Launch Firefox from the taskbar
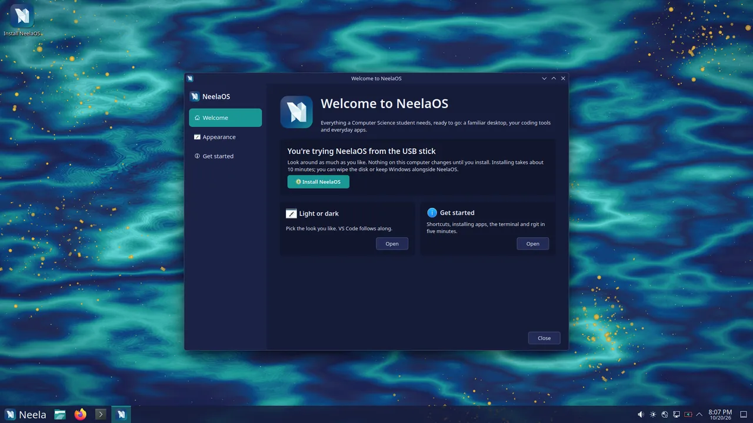This screenshot has height=423, width=753. (x=81, y=414)
